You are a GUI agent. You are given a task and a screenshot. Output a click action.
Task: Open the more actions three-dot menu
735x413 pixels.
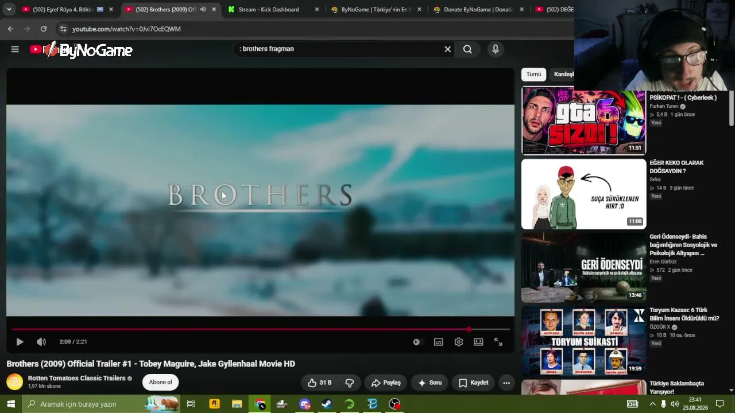[506, 383]
